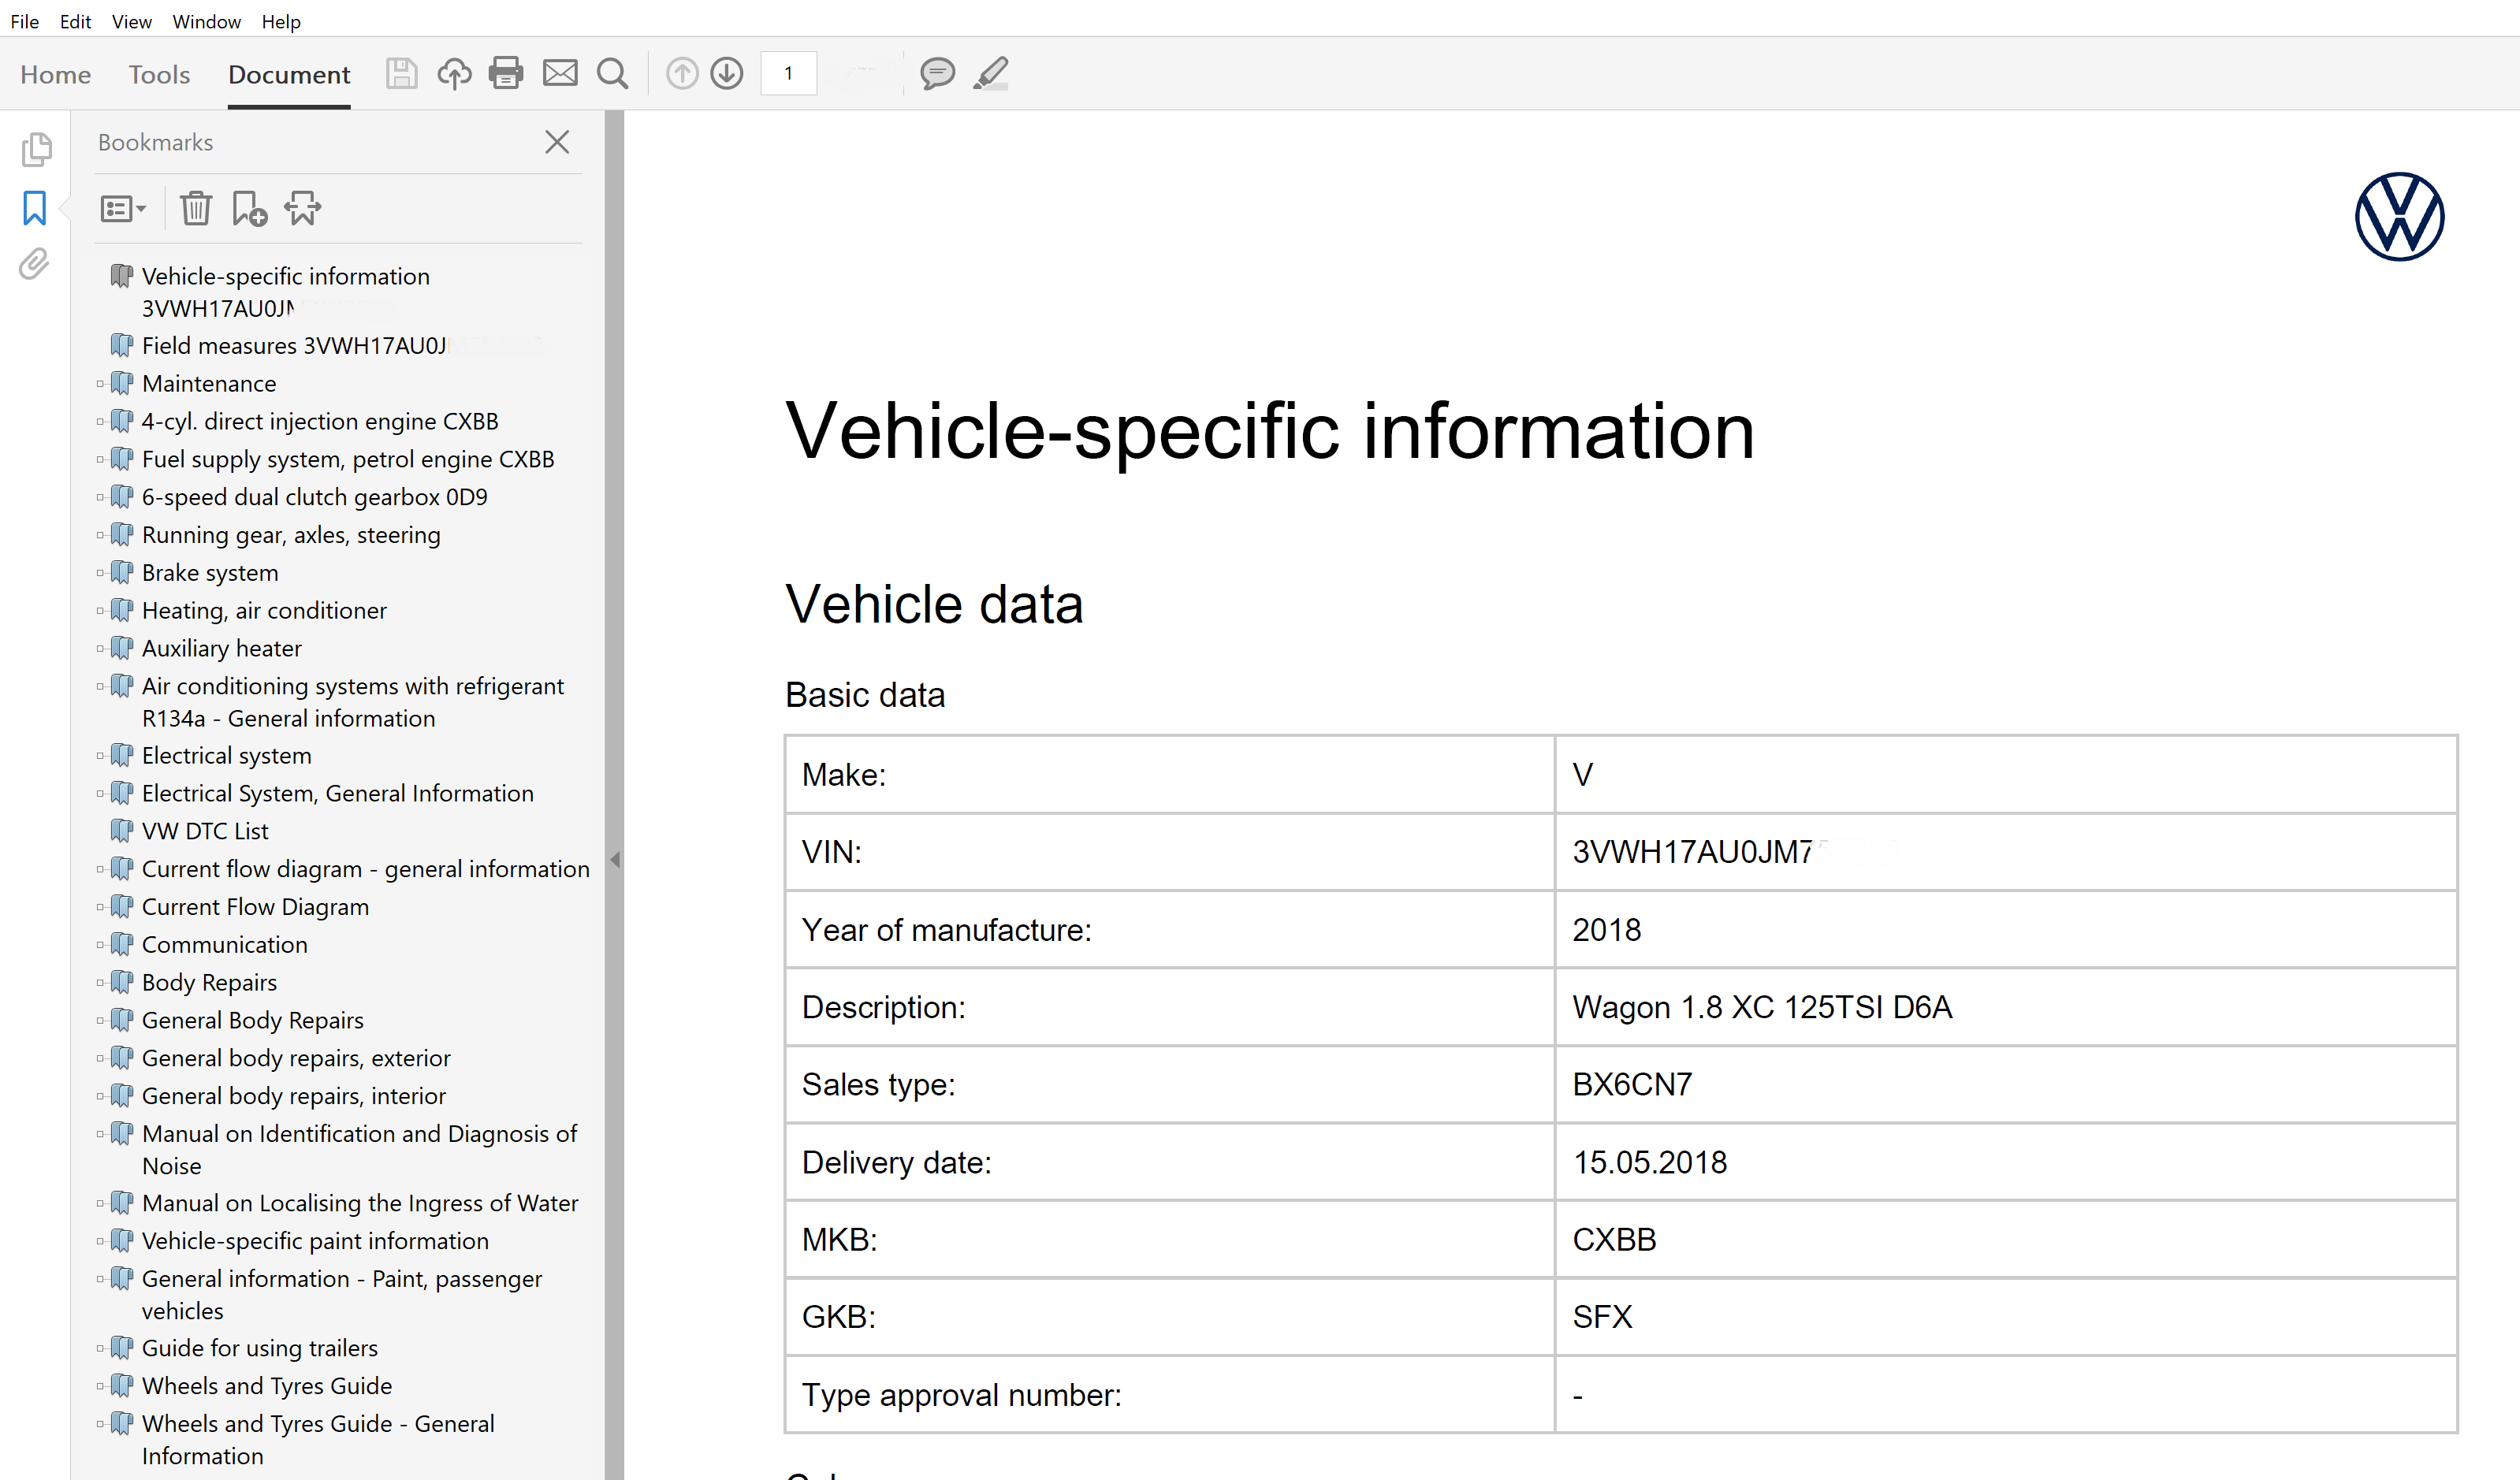Viewport: 2520px width, 1480px height.
Task: Open the attachments paperclip panel
Action: [34, 265]
